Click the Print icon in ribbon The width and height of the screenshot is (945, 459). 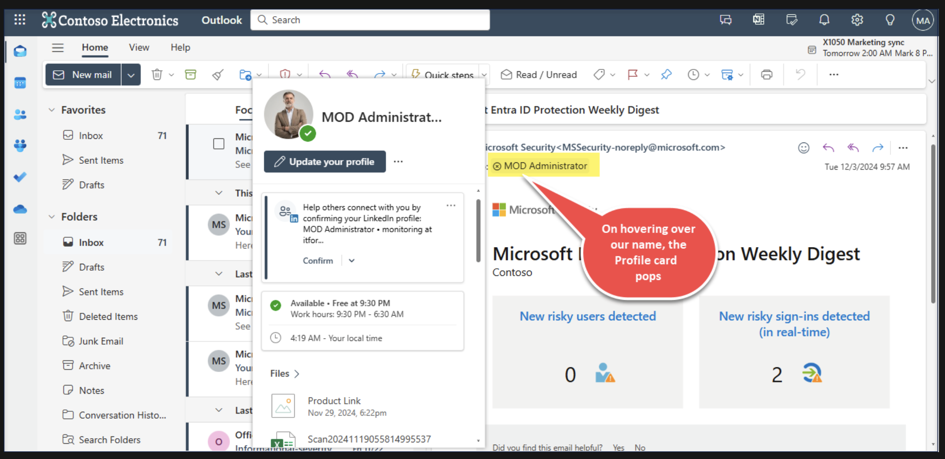point(767,74)
